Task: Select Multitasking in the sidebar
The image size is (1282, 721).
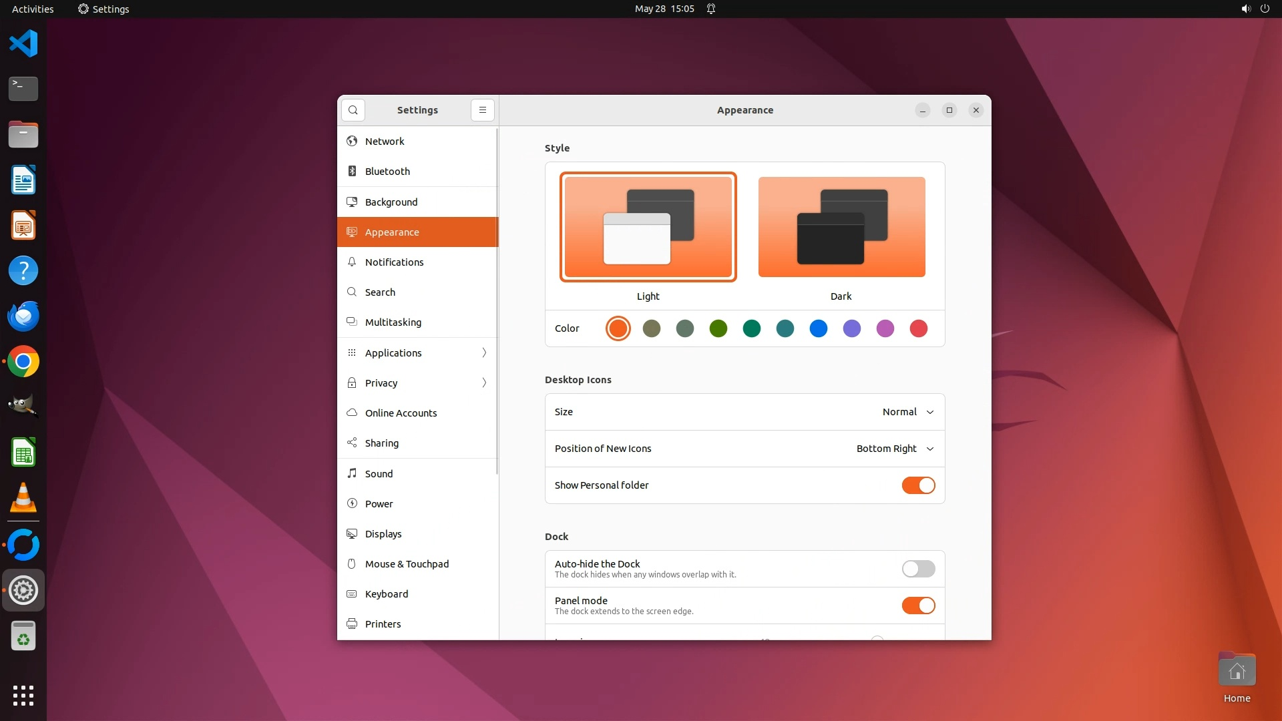Action: [393, 322]
